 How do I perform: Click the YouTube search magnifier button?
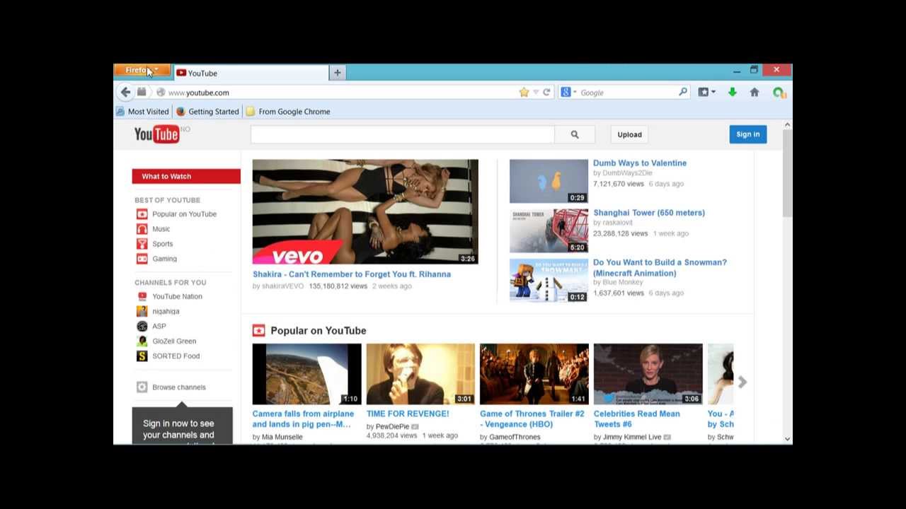pos(575,134)
